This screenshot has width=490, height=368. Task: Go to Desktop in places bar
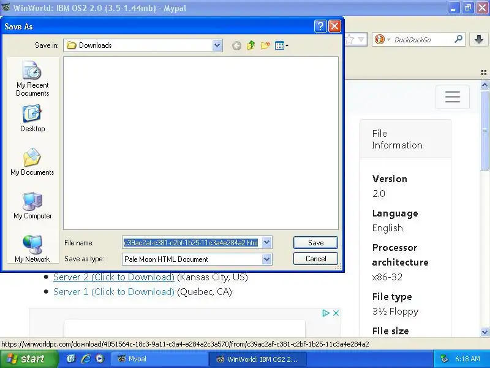32,119
